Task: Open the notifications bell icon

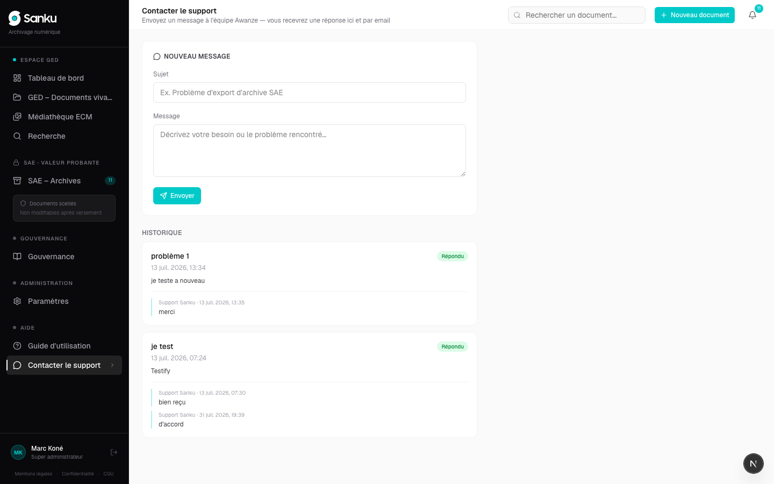Action: pos(752,15)
